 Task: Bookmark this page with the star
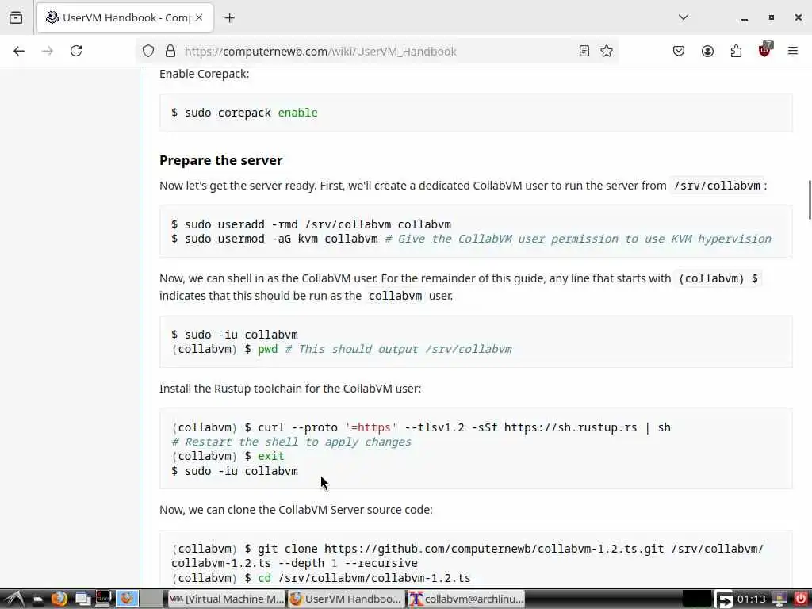[607, 51]
